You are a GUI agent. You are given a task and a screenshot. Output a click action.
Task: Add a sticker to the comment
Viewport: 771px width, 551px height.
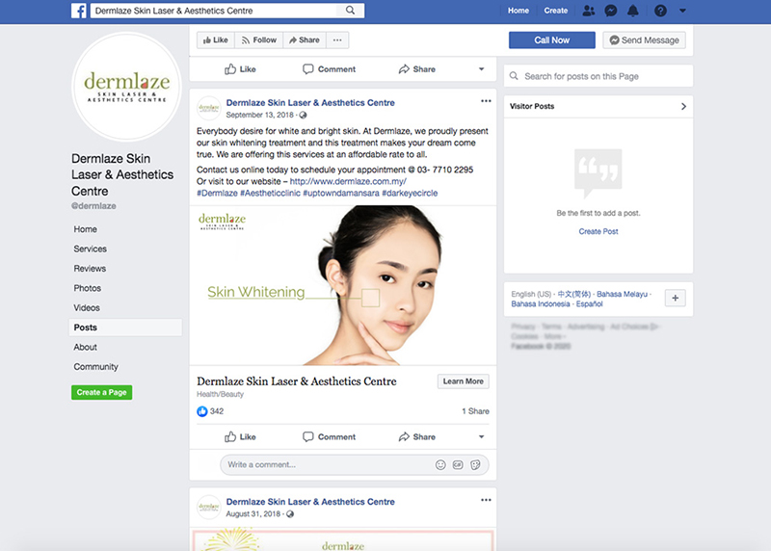pos(475,464)
